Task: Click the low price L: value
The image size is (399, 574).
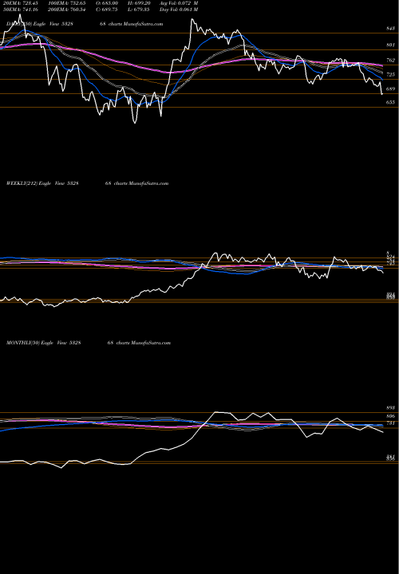Action: 138,10
